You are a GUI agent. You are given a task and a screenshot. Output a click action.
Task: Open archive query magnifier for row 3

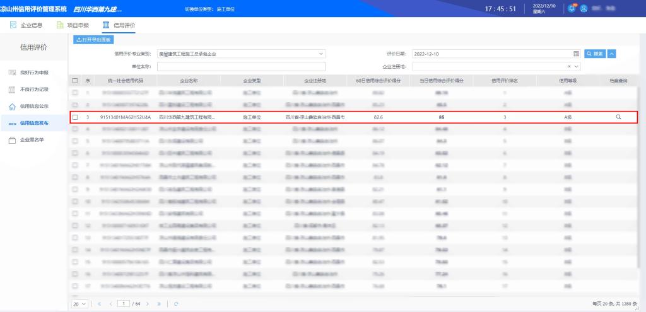pyautogui.click(x=618, y=117)
